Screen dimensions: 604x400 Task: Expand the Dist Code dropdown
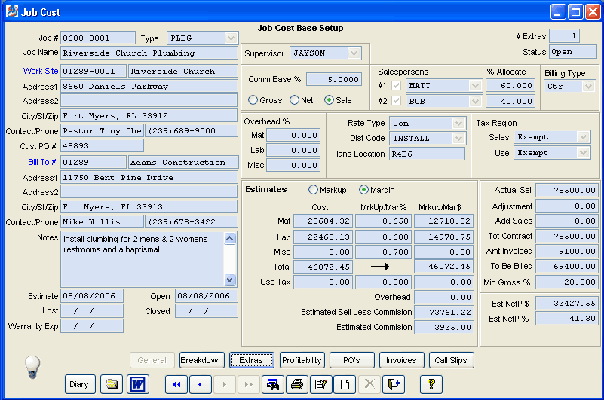pyautogui.click(x=458, y=138)
